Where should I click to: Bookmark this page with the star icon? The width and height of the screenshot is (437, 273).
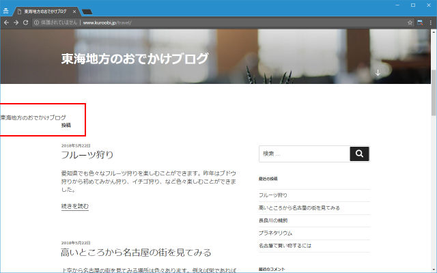coord(410,23)
